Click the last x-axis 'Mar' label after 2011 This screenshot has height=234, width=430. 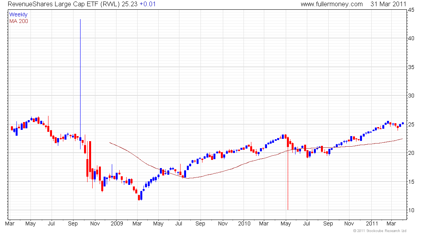(x=391, y=223)
